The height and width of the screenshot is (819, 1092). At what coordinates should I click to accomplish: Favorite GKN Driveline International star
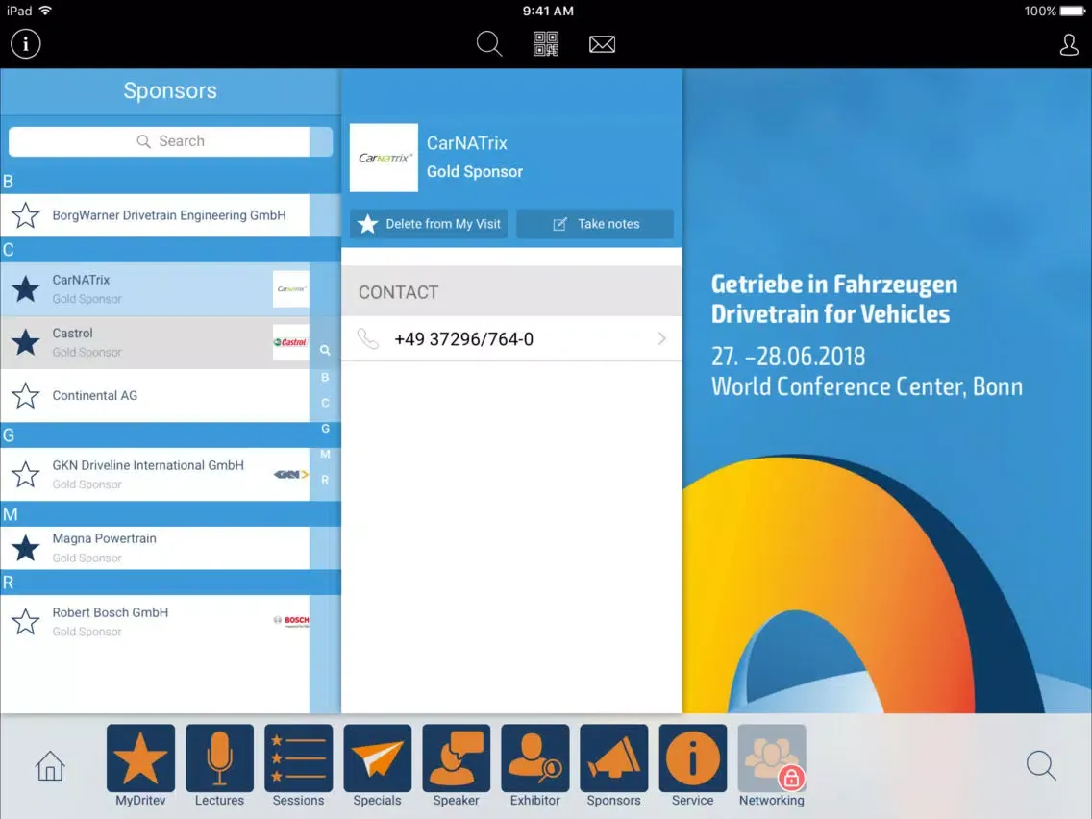[26, 474]
